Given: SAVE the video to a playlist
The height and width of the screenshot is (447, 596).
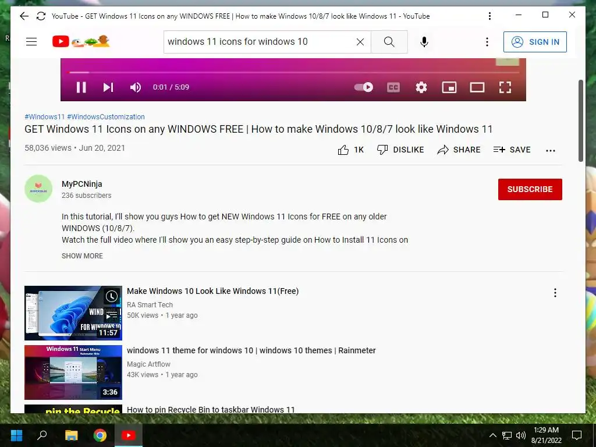Looking at the screenshot, I should pos(512,150).
